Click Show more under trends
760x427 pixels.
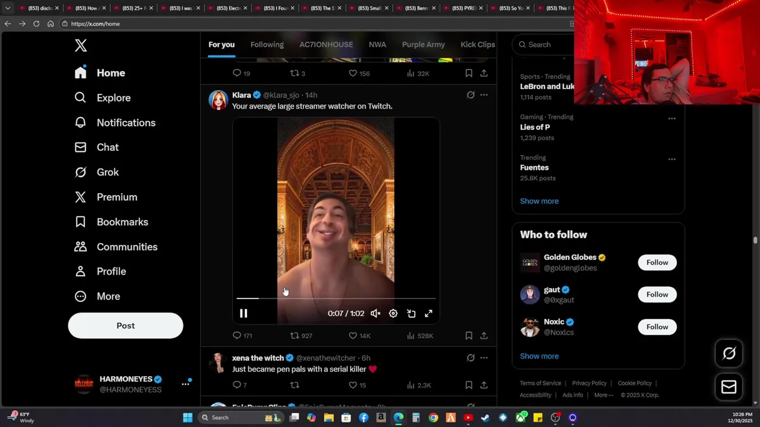(x=539, y=201)
